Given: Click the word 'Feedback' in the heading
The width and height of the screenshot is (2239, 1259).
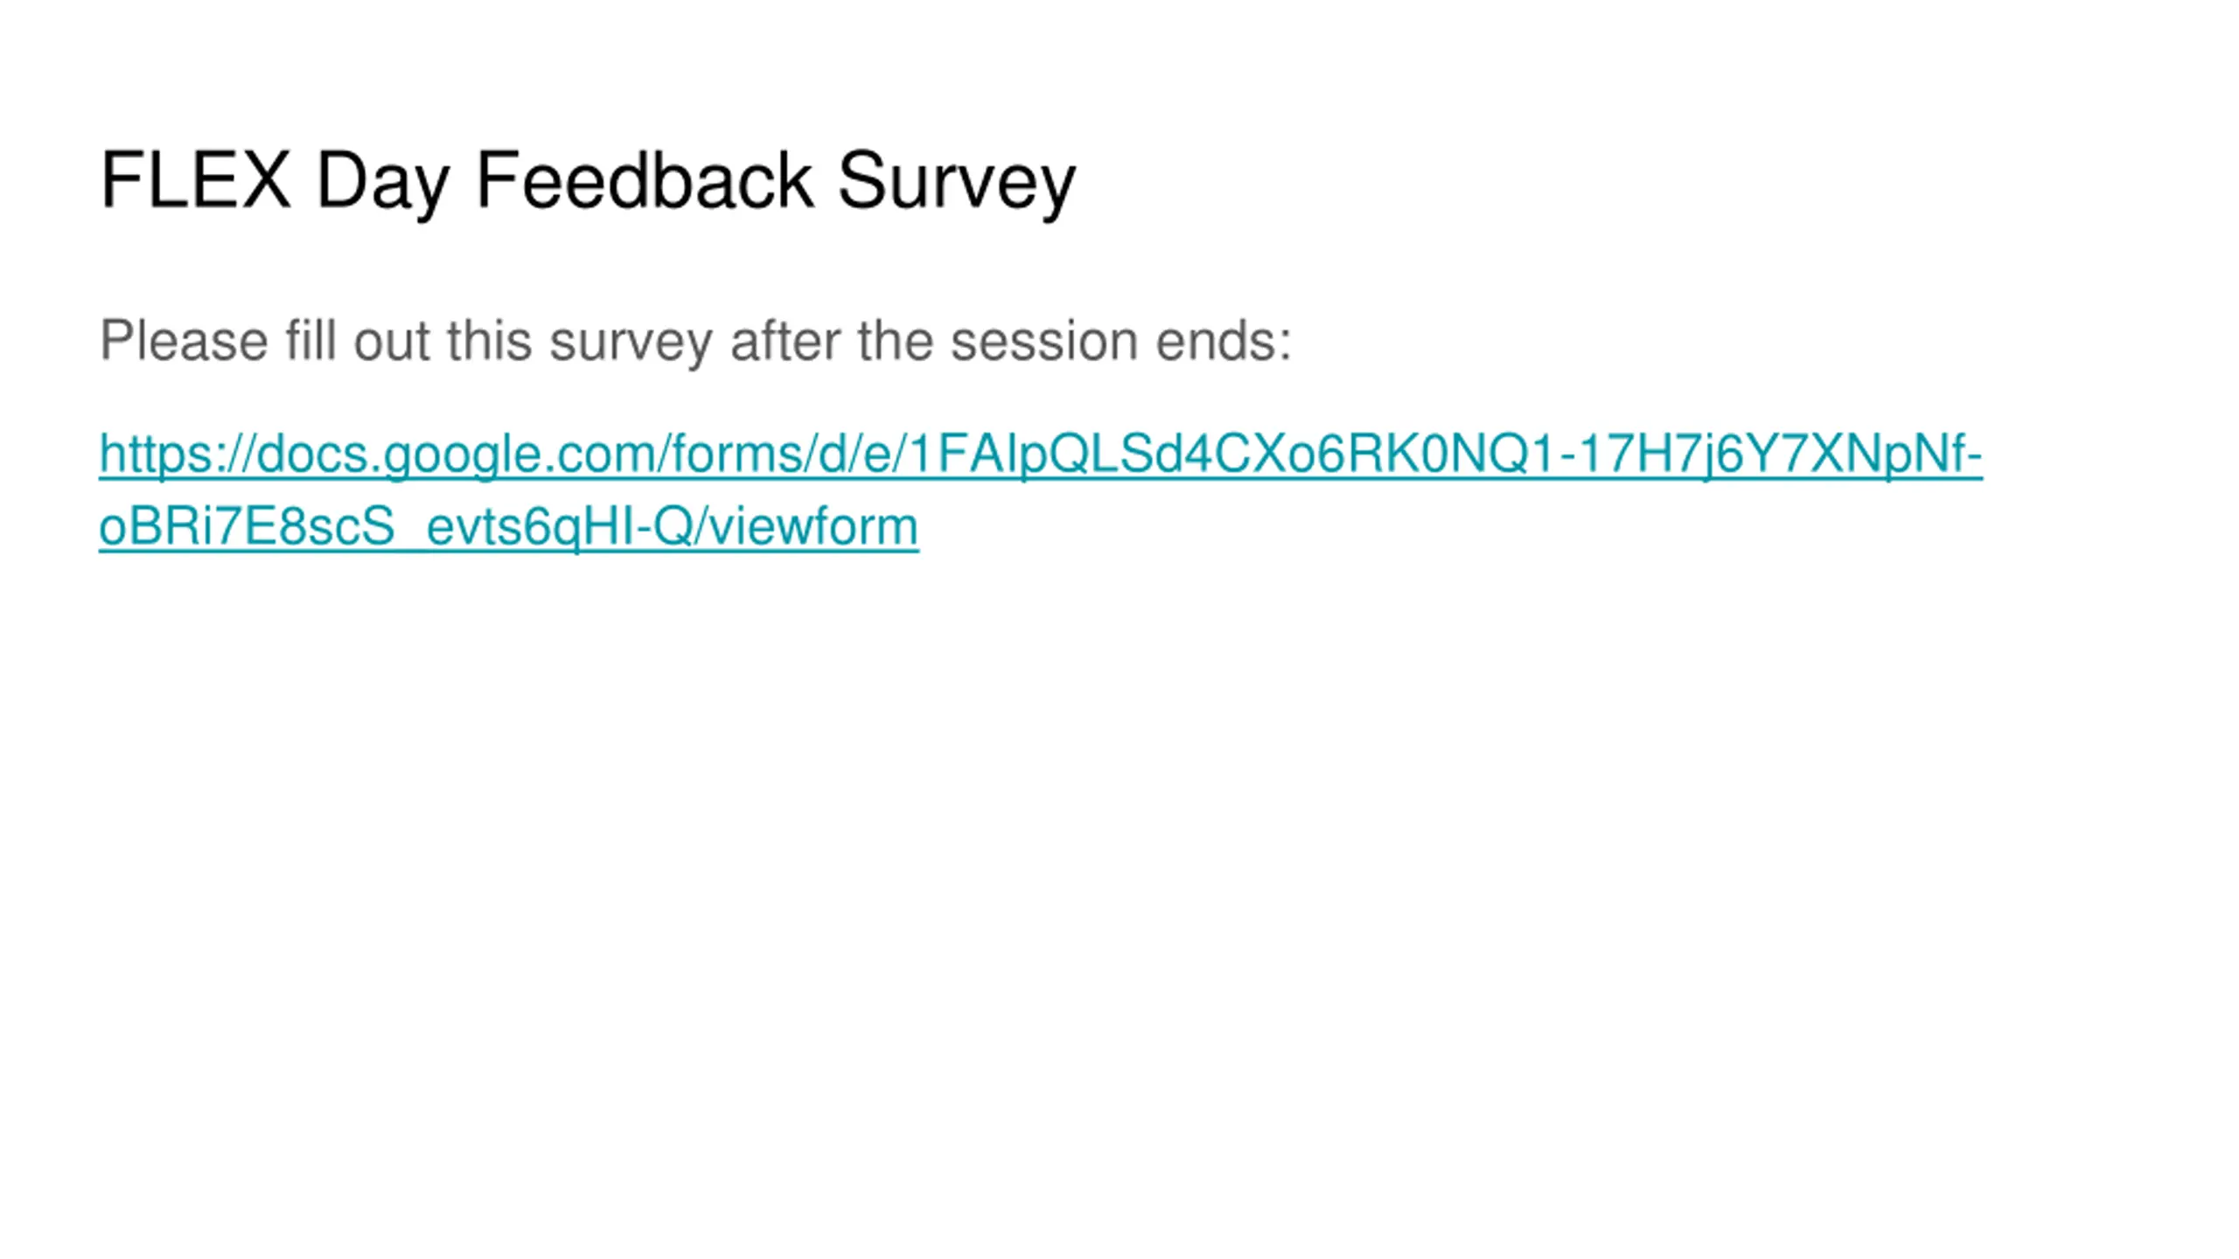Looking at the screenshot, I should pos(645,179).
